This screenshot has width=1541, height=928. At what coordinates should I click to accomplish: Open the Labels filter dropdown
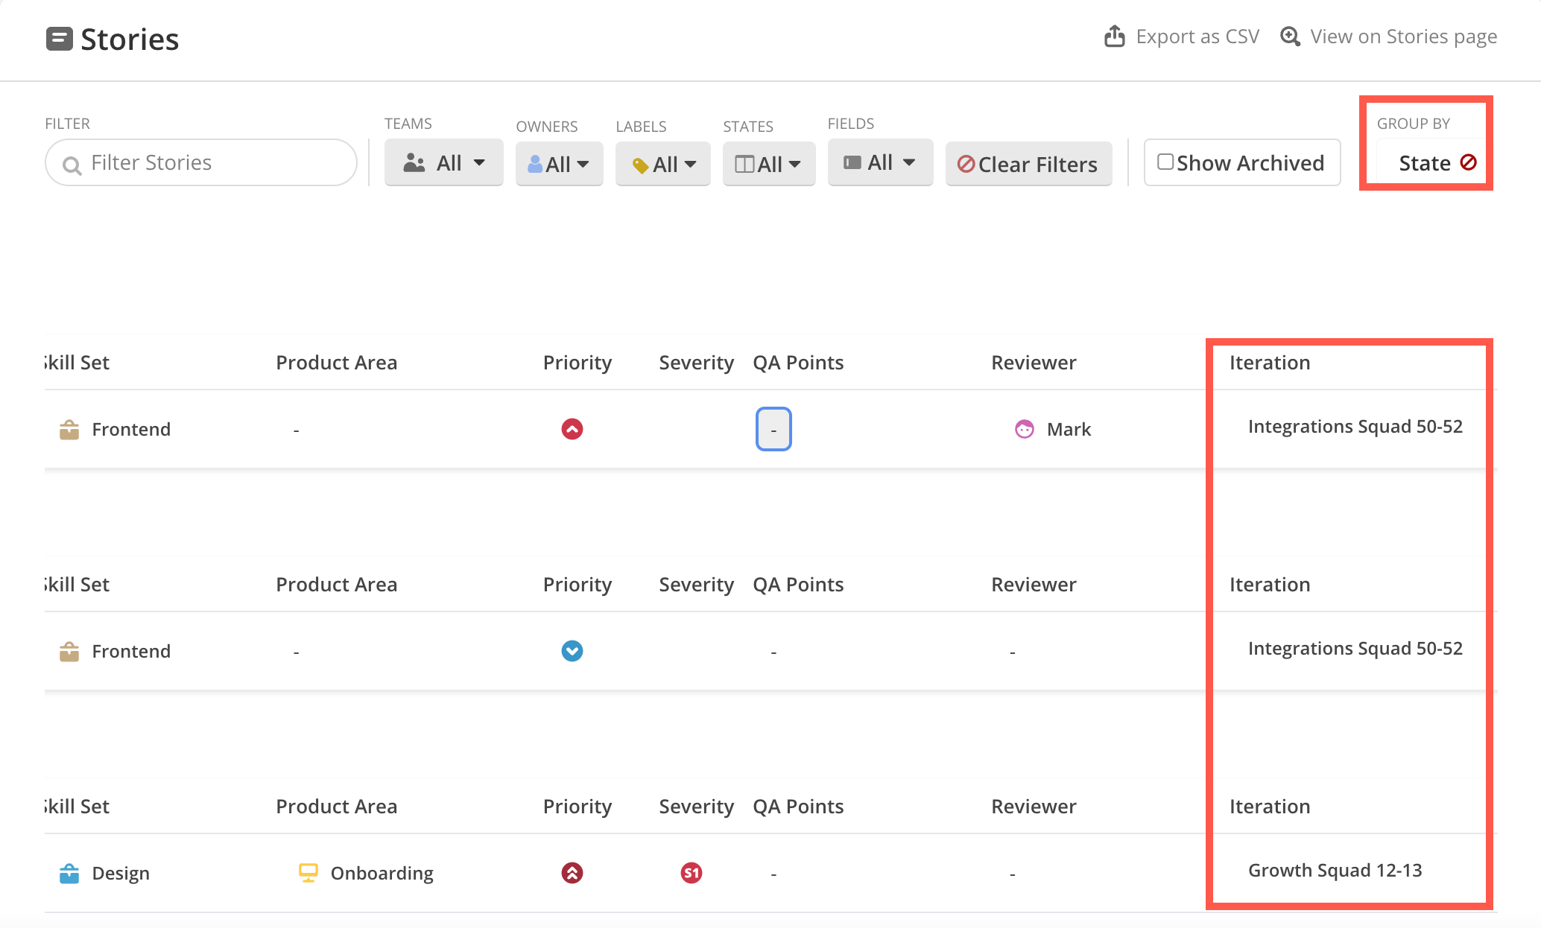point(662,164)
